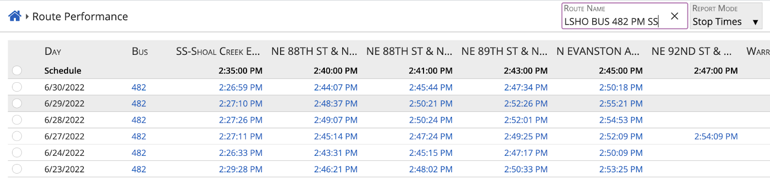Click scheduled time 2:35:00 PM
Screen dimensions: 770x178
241,71
